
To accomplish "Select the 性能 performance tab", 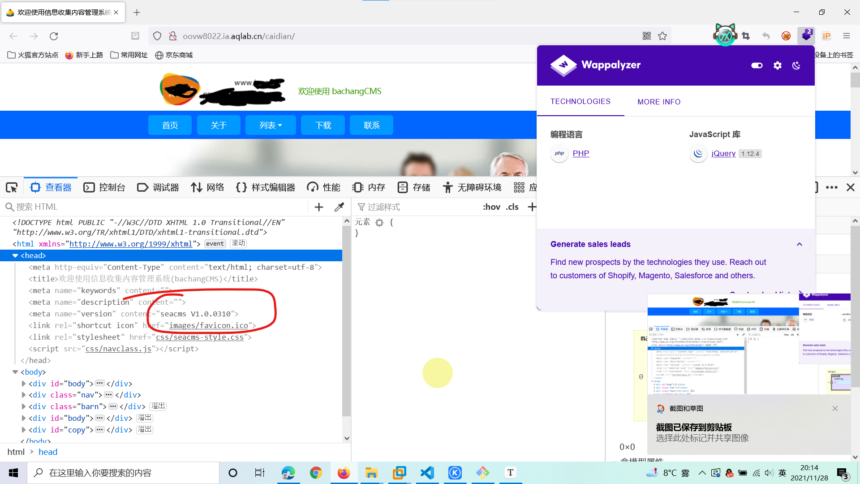I will point(324,187).
